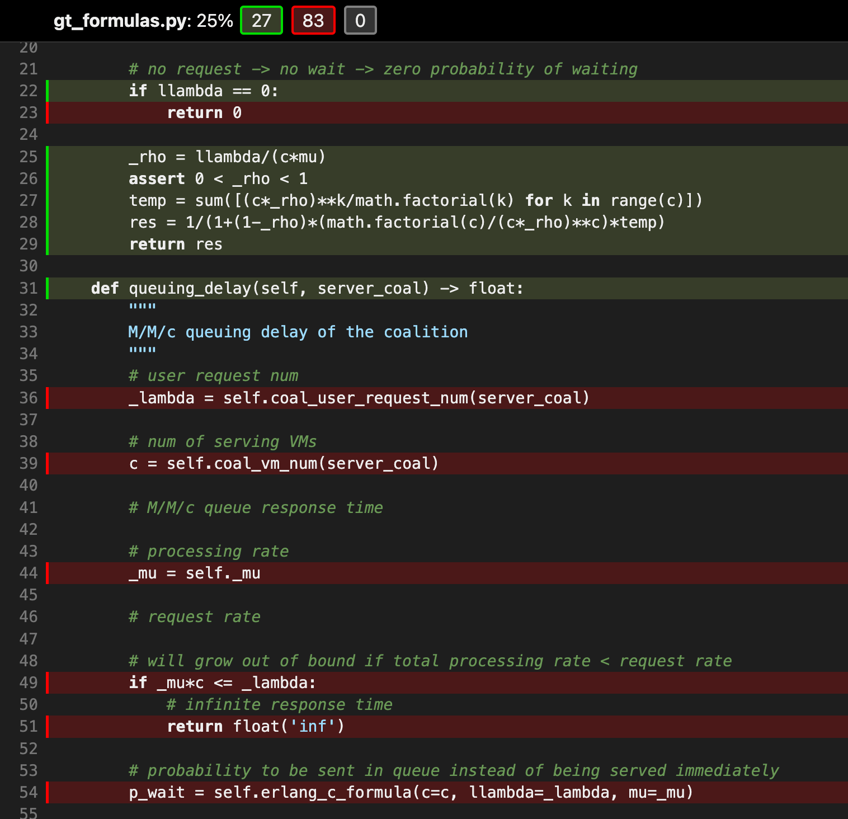Screen dimensions: 848x819
Task: Toggle the gray "0" excluded lines button
Action: [360, 21]
